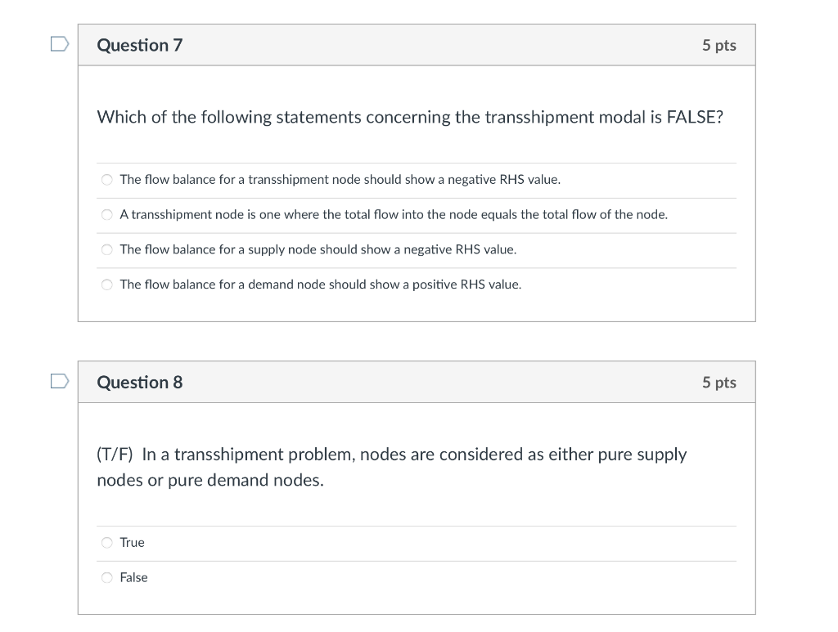This screenshot has height=632, width=838.
Task: Click the 5 pts label in Question 8
Action: tap(719, 383)
